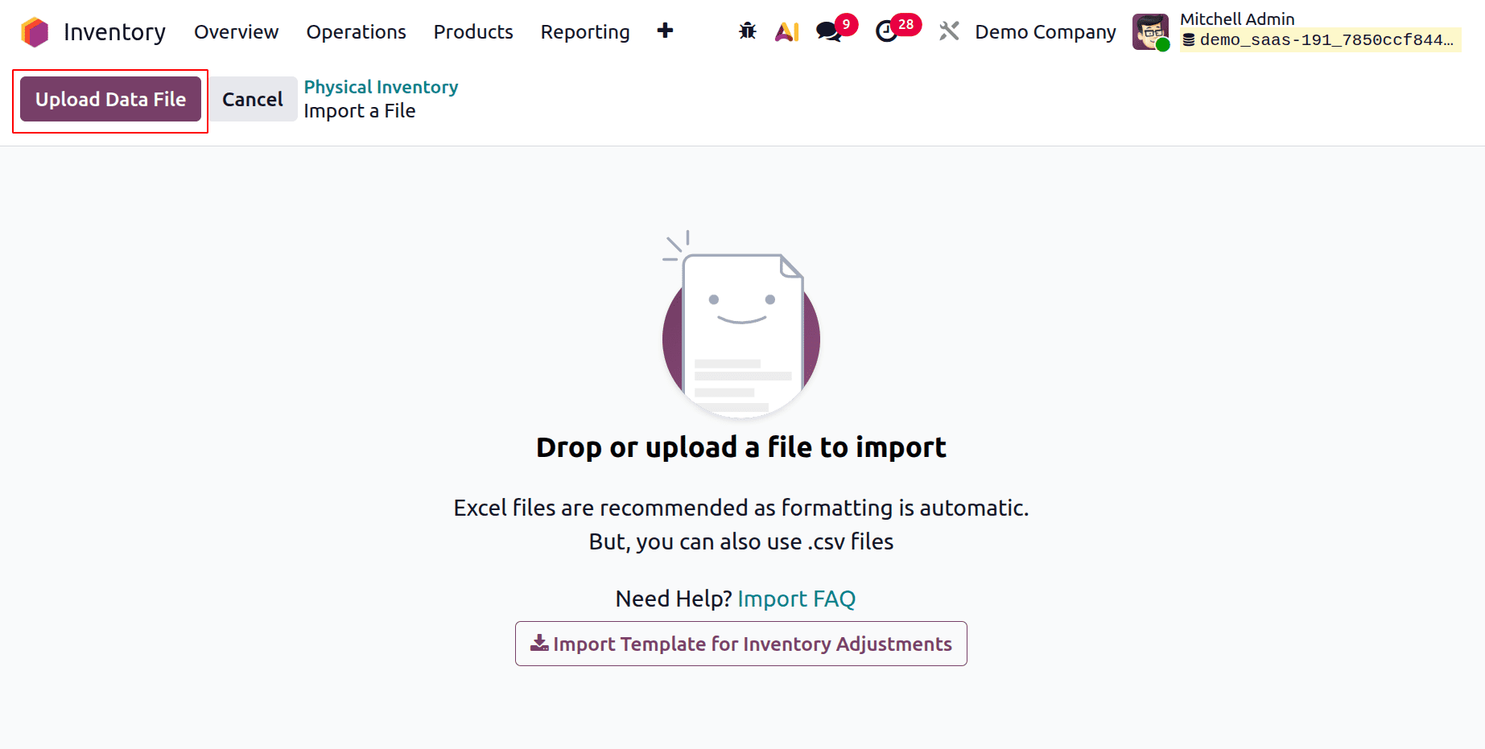The width and height of the screenshot is (1485, 749).
Task: Open the Reporting menu
Action: pyautogui.click(x=585, y=32)
